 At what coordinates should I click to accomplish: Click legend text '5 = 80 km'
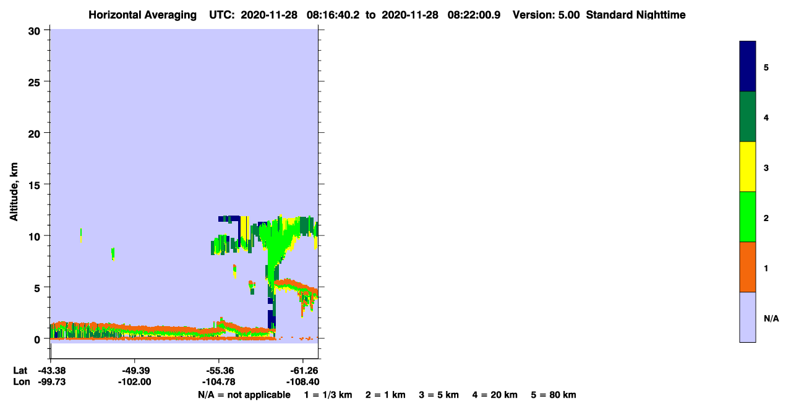coord(554,395)
